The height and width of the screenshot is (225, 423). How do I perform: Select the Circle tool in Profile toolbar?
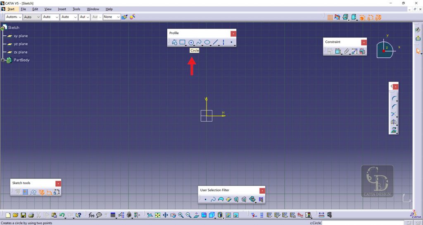tap(191, 42)
